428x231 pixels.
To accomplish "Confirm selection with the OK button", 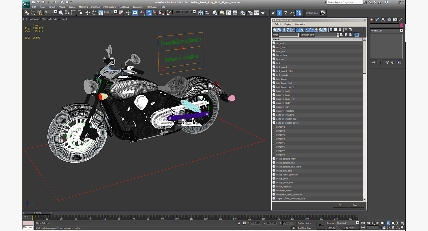I will tap(340, 205).
